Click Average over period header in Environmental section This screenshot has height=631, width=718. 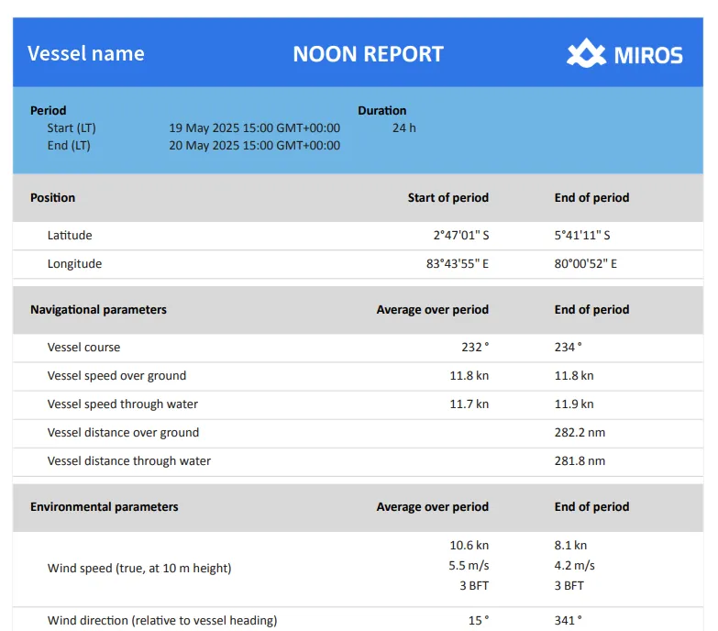(432, 507)
